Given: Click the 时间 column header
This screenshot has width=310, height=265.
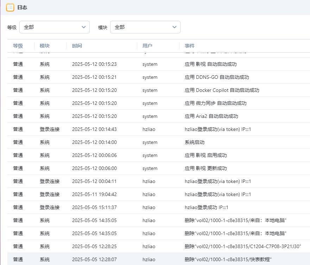Looking at the screenshot, I should click(77, 46).
